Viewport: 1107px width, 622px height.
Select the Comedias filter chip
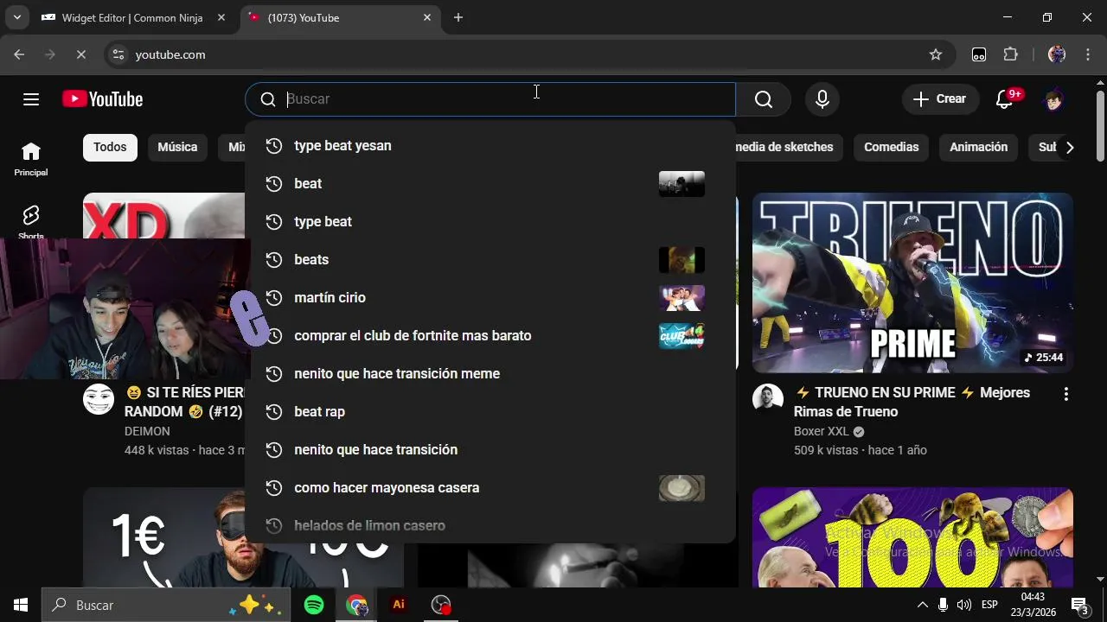pyautogui.click(x=891, y=147)
